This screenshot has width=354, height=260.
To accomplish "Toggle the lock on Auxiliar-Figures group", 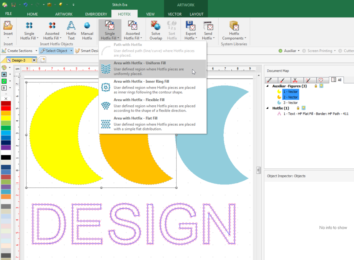I will coord(315,86).
